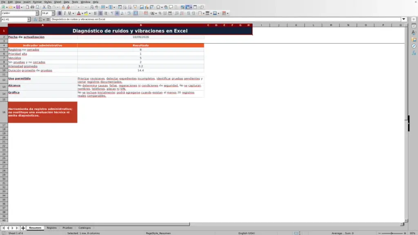418x235 pixels.
Task: Click the Export as PDF icon
Action: pos(27,7)
